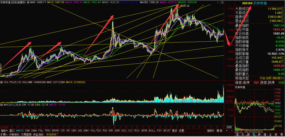Click the circular arrow handle at chart's left edge

tap(0, 68)
